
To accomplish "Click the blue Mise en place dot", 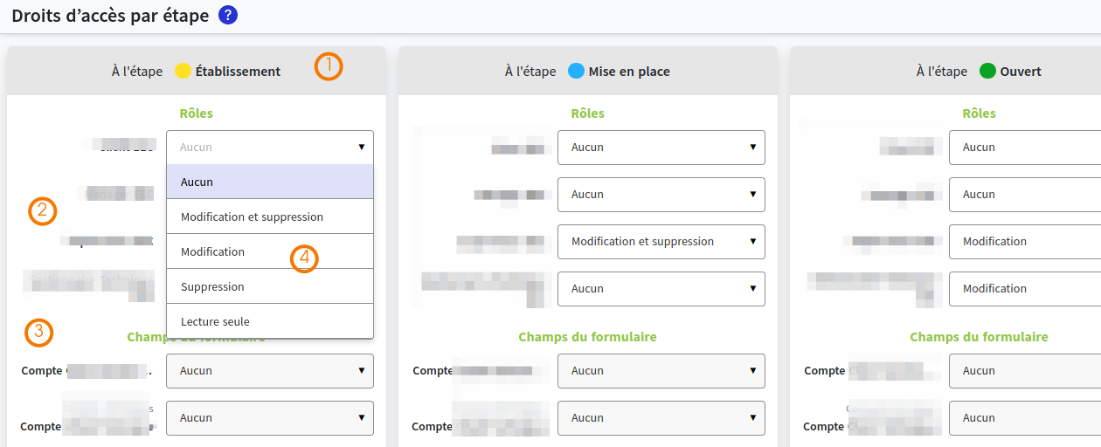I will 576,72.
